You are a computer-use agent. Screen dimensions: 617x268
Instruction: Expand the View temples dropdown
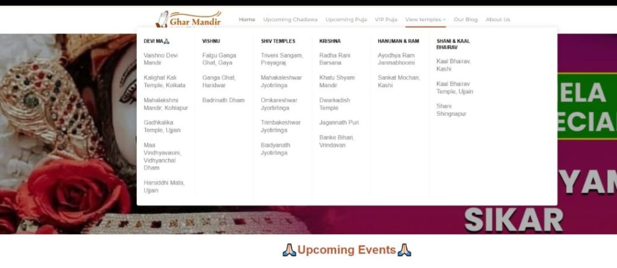click(x=425, y=19)
